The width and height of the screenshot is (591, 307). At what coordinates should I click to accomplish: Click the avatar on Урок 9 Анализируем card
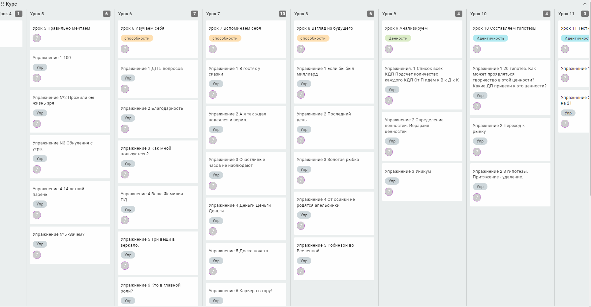[x=389, y=49]
